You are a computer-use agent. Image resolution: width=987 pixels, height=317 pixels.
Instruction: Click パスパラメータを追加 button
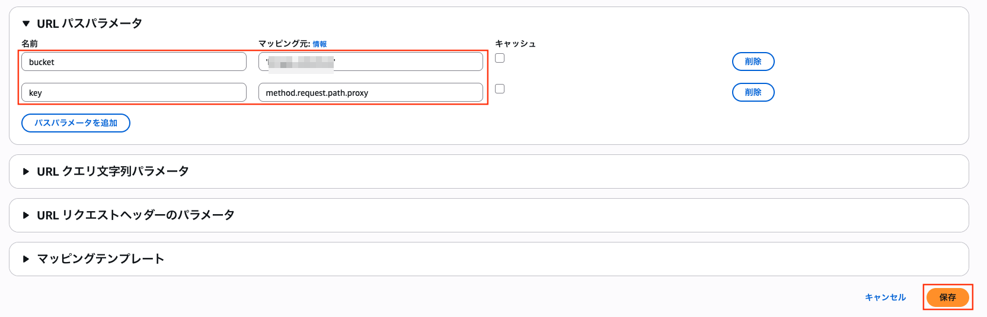76,123
